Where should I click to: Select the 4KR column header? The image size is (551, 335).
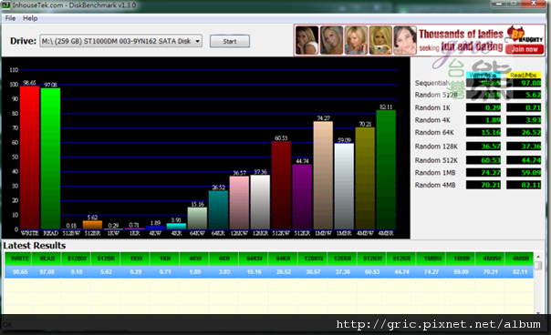[x=224, y=259]
